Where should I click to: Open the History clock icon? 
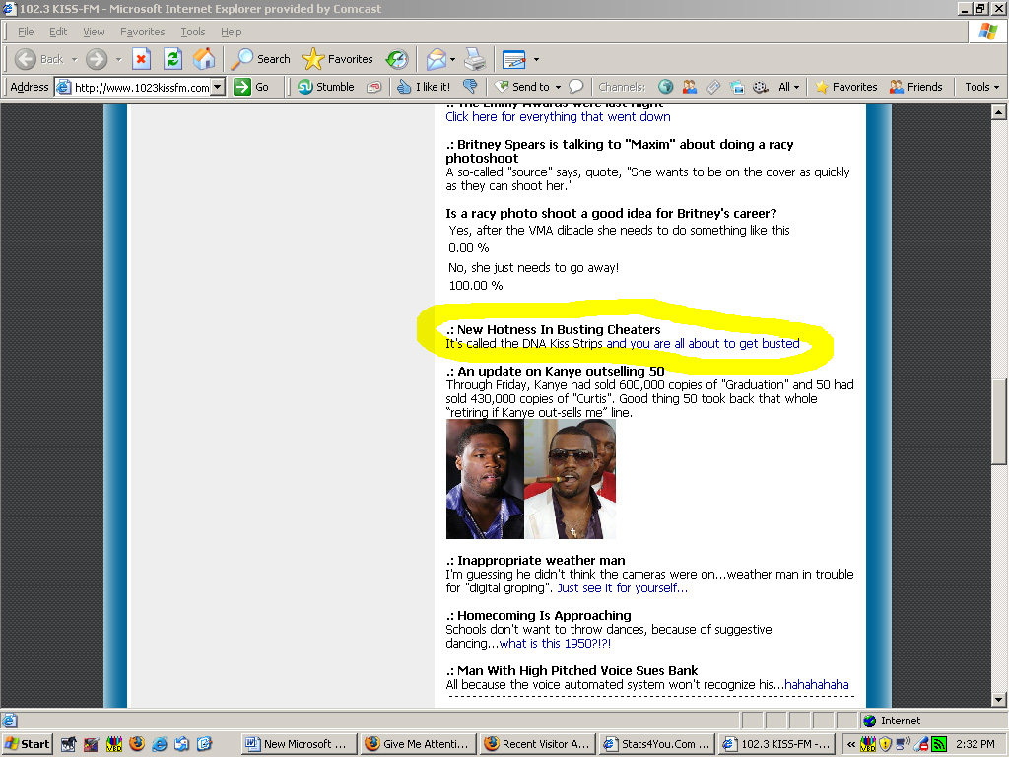coord(397,59)
